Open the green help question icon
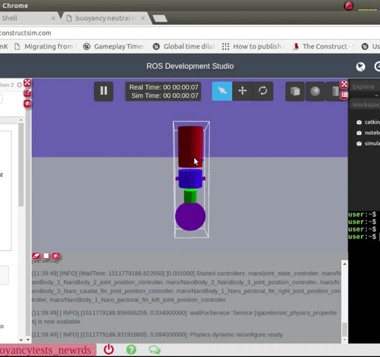This screenshot has width=380, height=357. (x=131, y=350)
